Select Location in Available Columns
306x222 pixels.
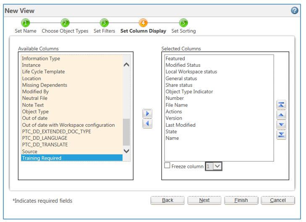72,78
